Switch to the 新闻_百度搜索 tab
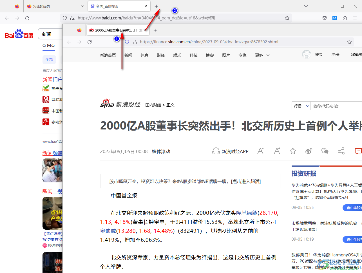Viewport: 362px width, 273px height. pos(119,6)
